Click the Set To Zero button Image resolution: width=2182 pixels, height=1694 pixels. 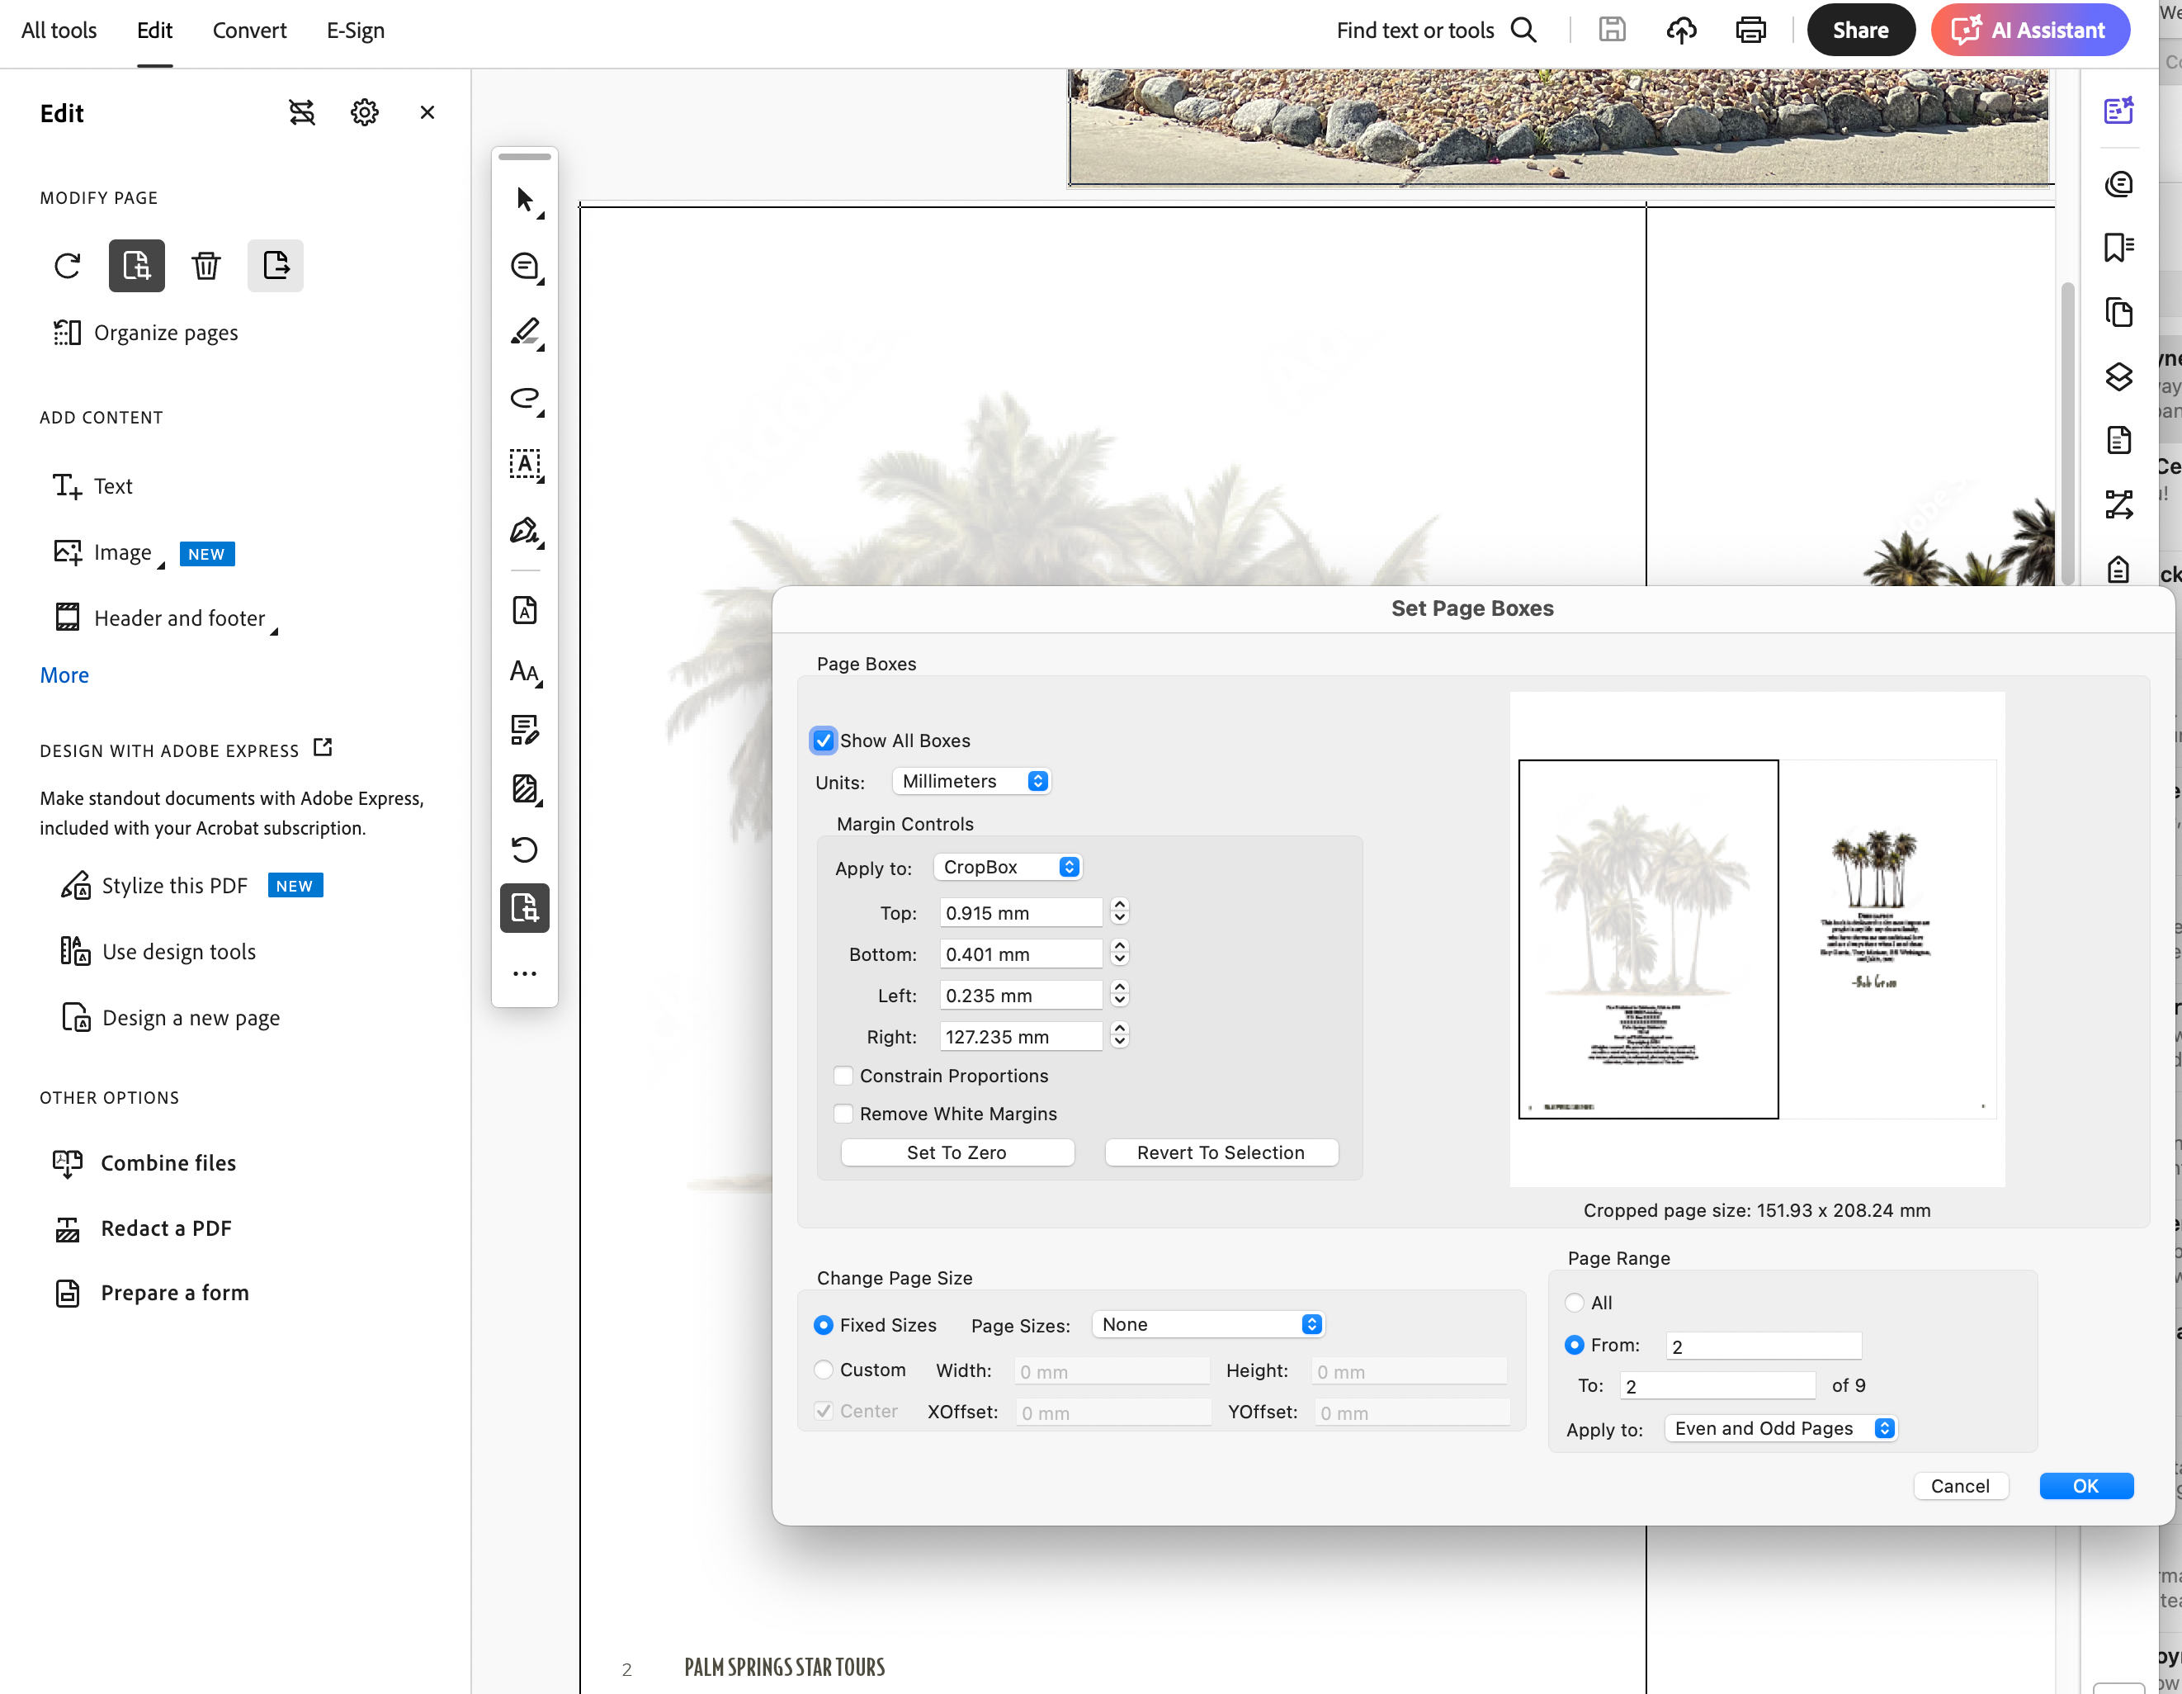(956, 1152)
